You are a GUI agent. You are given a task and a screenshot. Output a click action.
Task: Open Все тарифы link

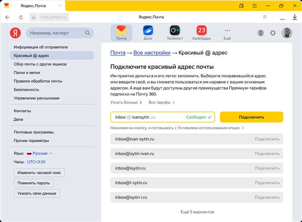(162, 103)
